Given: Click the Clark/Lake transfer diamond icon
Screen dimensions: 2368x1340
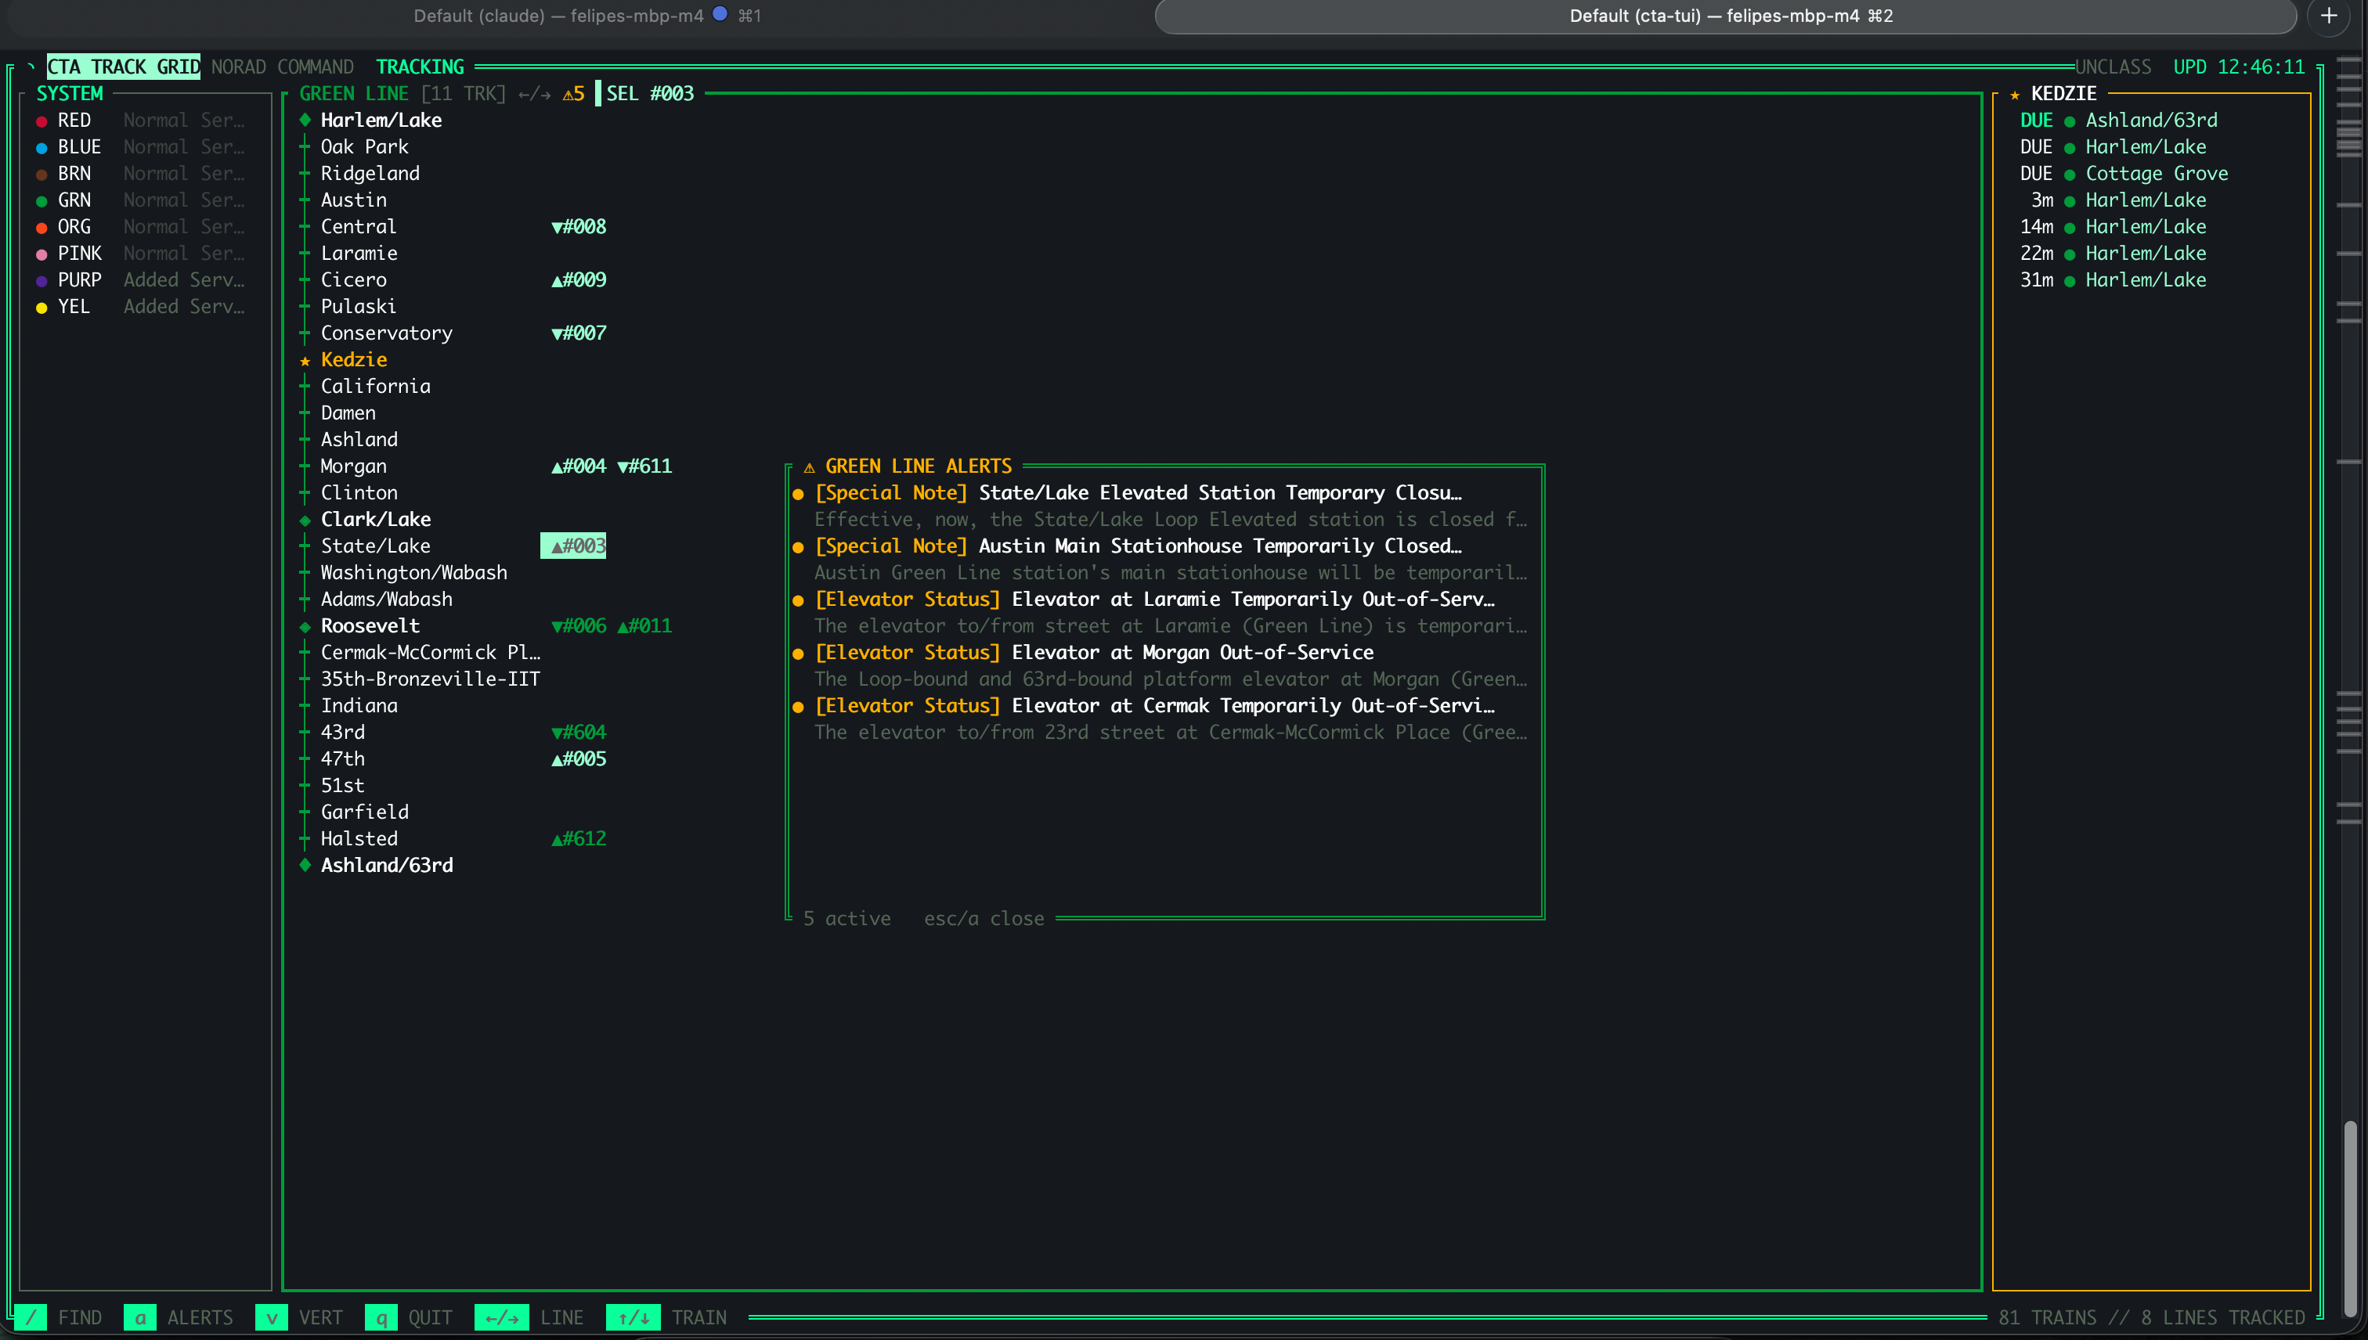Looking at the screenshot, I should (x=305, y=520).
